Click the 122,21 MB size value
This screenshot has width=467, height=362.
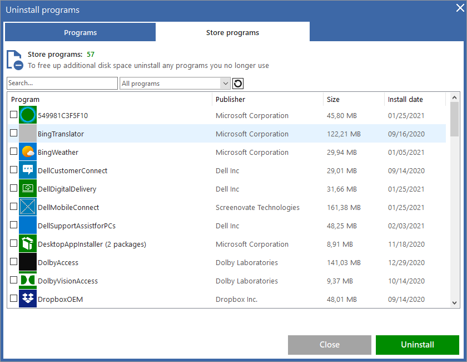(x=344, y=134)
